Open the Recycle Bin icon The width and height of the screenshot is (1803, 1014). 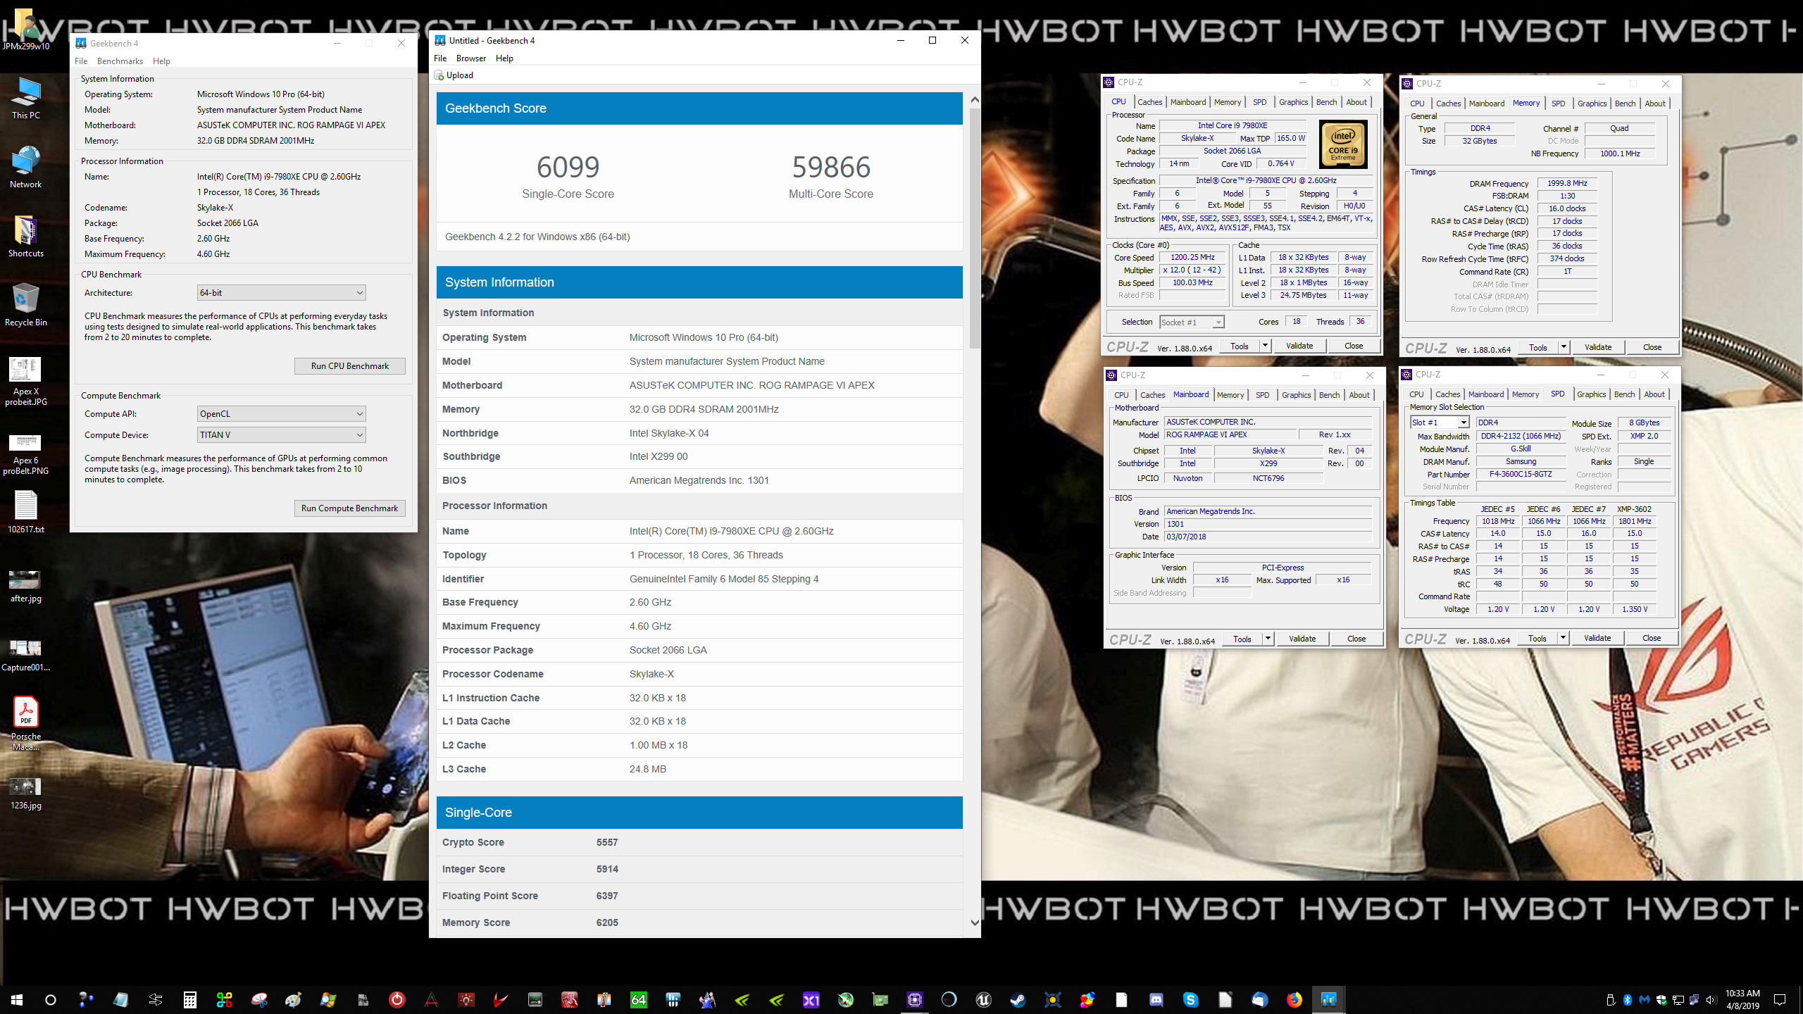point(26,306)
